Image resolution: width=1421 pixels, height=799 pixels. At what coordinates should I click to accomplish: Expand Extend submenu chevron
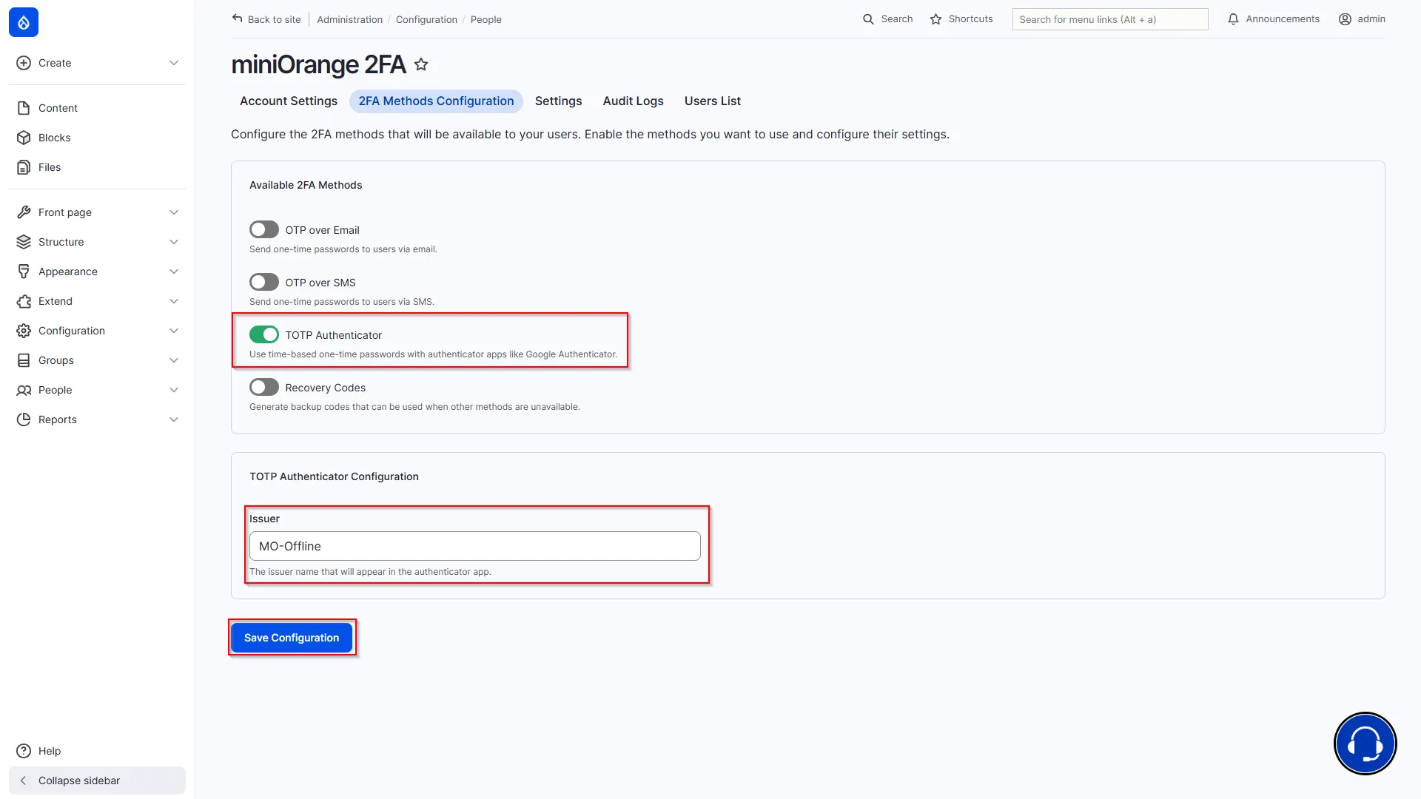pos(174,301)
